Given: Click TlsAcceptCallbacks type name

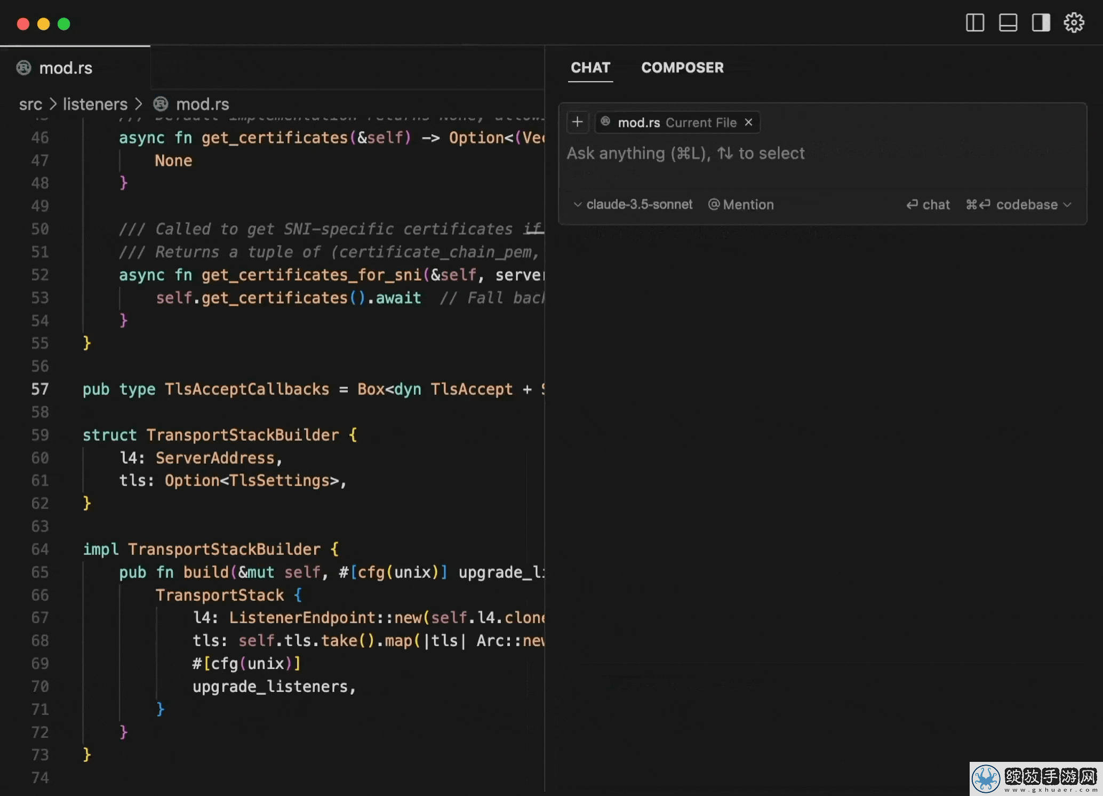Looking at the screenshot, I should click(247, 389).
